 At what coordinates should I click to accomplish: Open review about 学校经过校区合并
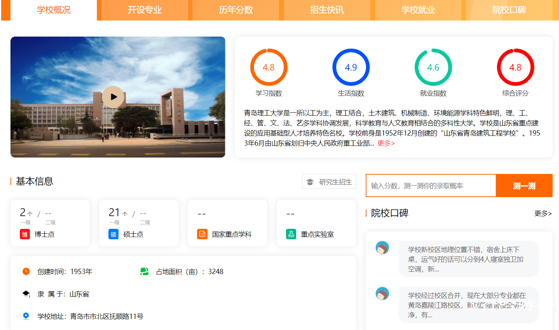pyautogui.click(x=469, y=305)
